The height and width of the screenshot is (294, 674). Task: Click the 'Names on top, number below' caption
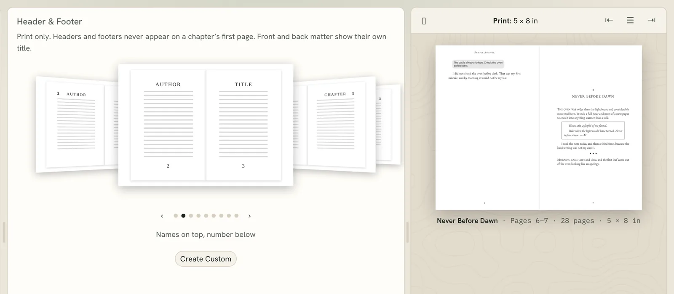pos(206,234)
